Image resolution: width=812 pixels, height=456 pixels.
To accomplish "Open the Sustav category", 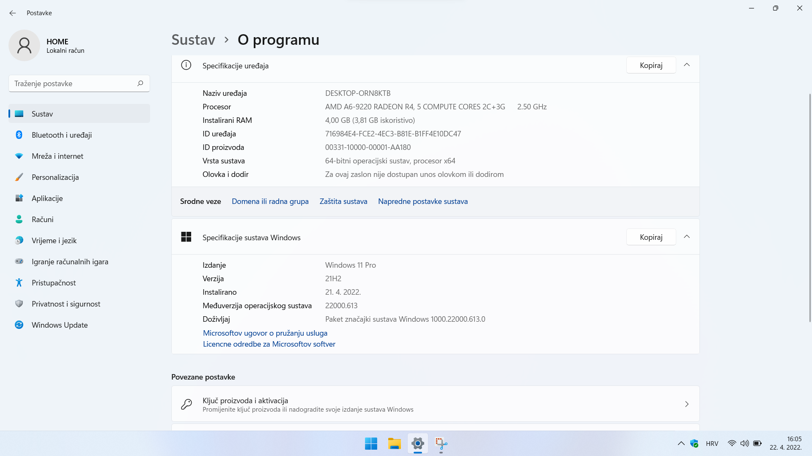I will [79, 114].
